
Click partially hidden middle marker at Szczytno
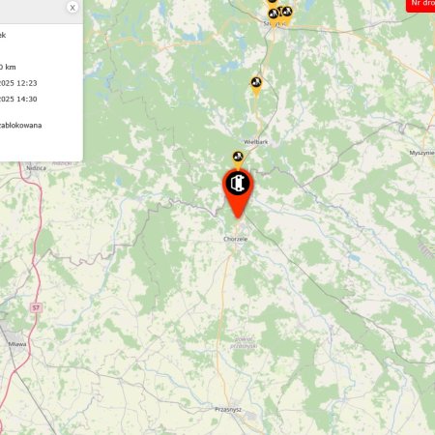pyautogui.click(x=280, y=12)
